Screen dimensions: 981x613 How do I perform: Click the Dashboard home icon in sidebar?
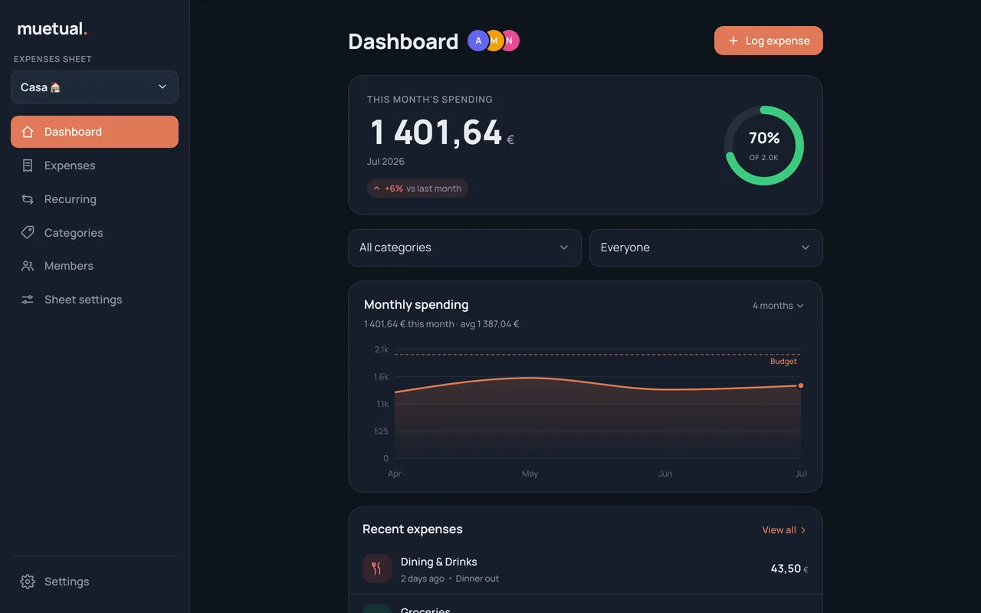coord(28,132)
